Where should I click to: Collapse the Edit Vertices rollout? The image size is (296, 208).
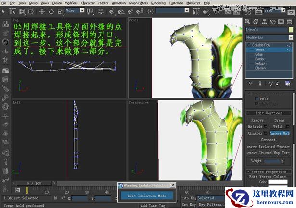click(x=269, y=113)
